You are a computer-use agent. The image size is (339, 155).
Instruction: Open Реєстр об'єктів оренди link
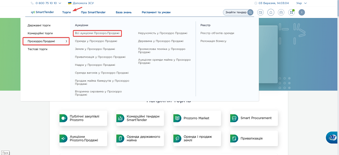click(x=217, y=33)
